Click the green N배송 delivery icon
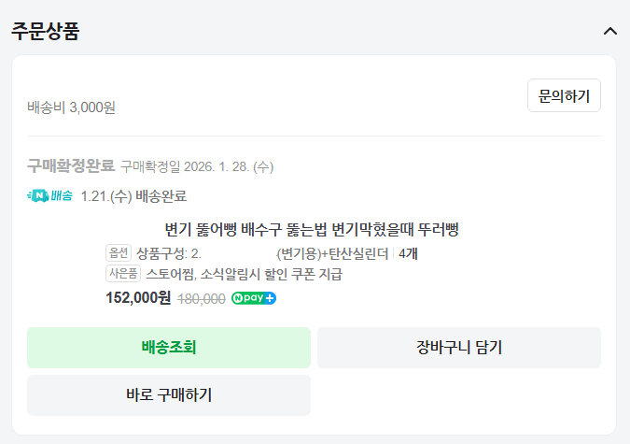630x444 pixels. coord(50,196)
